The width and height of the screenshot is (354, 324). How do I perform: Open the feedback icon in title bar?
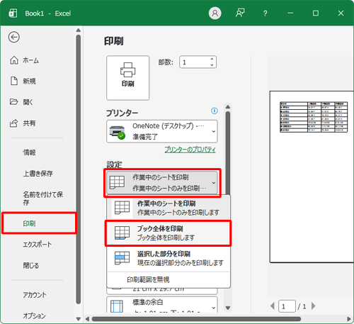coord(240,13)
